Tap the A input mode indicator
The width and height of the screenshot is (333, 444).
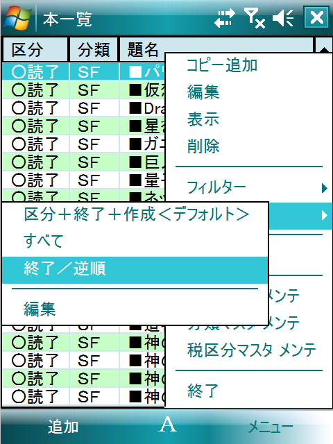click(167, 425)
